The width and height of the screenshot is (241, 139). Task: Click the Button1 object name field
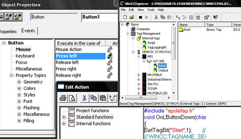pyautogui.click(x=99, y=17)
